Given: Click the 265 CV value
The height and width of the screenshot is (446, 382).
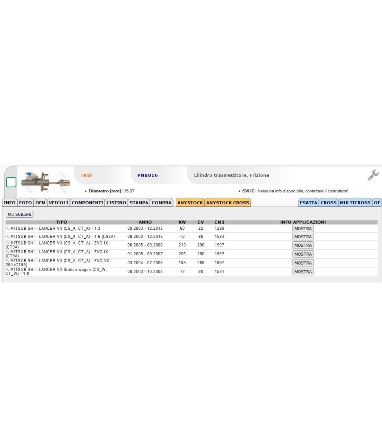Looking at the screenshot, I should (x=201, y=263).
